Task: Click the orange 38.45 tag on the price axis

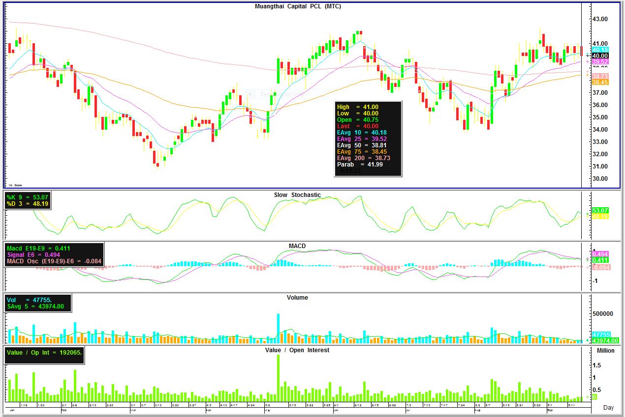Action: click(x=600, y=83)
